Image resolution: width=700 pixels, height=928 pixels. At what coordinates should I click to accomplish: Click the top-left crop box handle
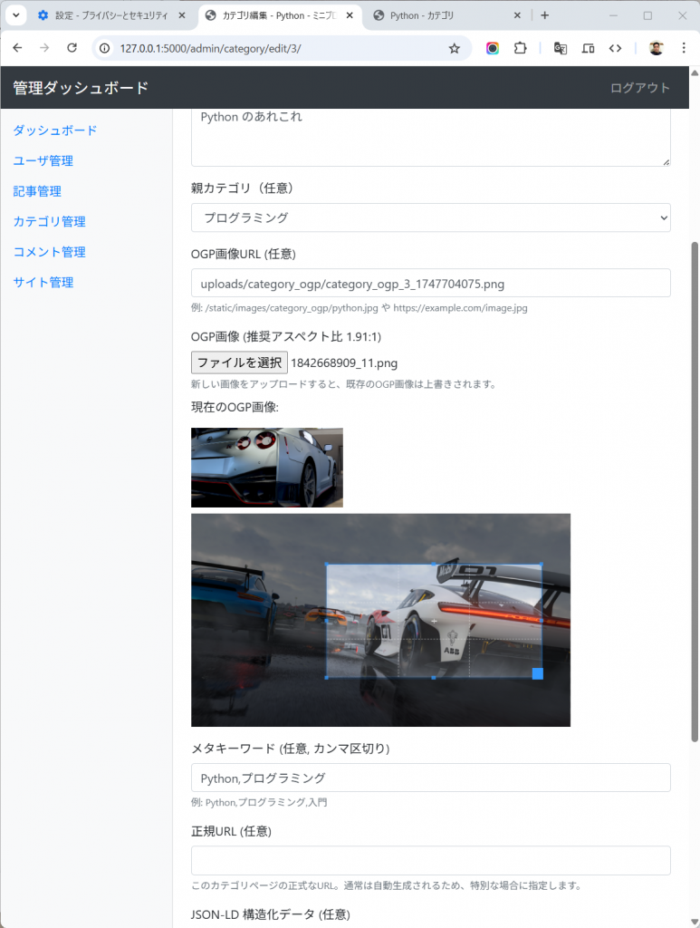coord(327,565)
